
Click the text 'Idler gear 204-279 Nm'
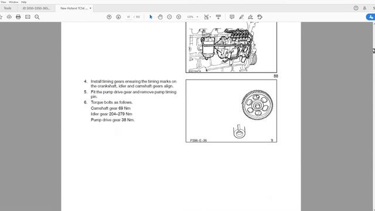(x=111, y=114)
